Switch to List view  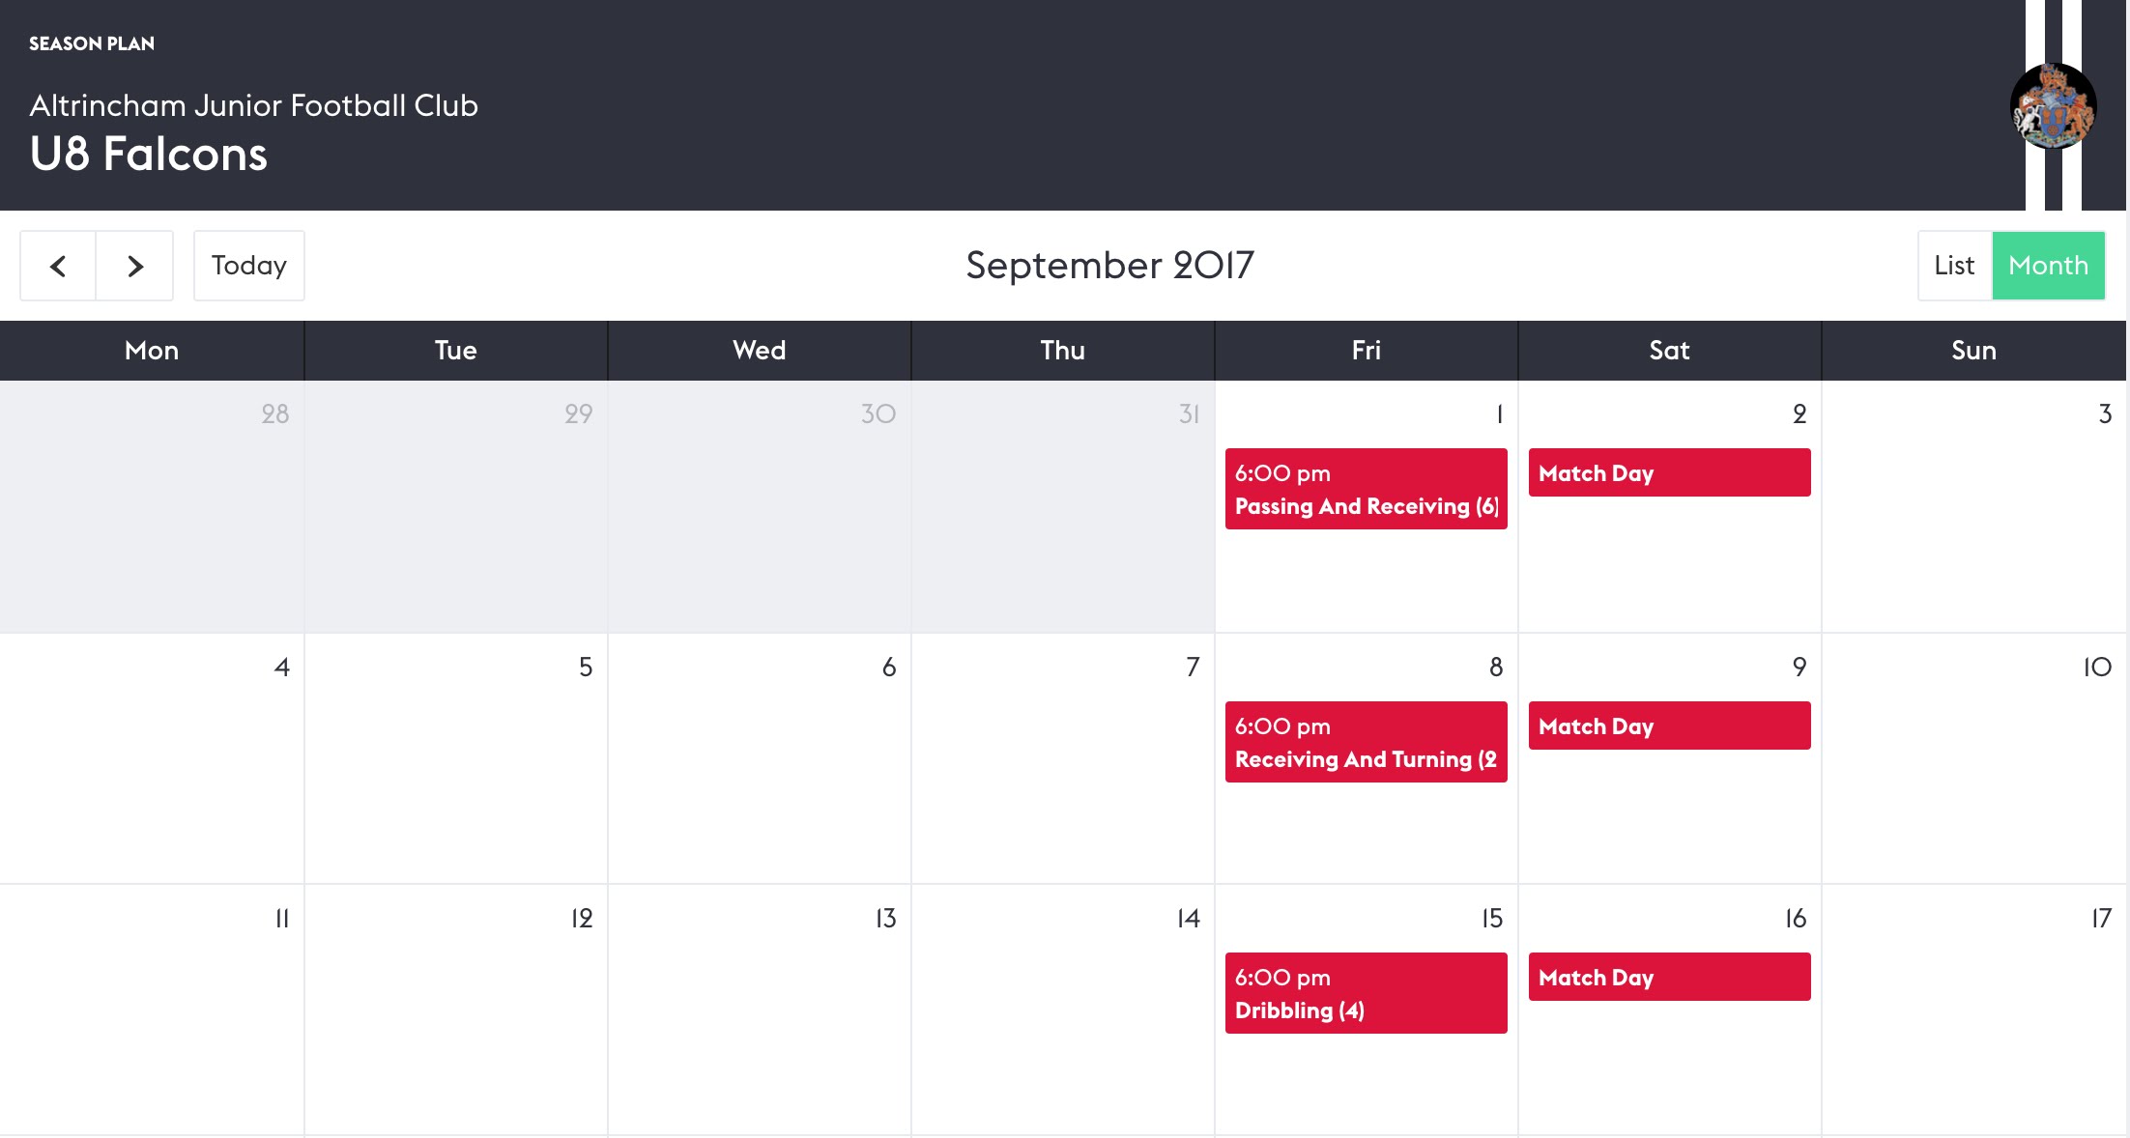[1954, 266]
